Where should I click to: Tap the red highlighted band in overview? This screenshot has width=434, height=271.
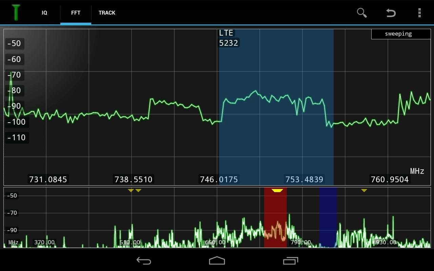tap(275, 220)
